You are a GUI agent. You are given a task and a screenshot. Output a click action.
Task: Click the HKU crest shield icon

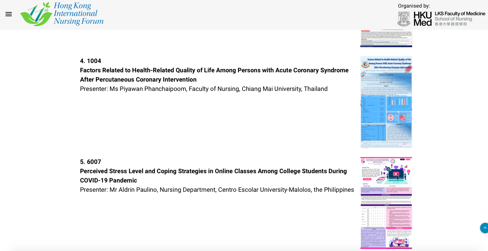404,19
